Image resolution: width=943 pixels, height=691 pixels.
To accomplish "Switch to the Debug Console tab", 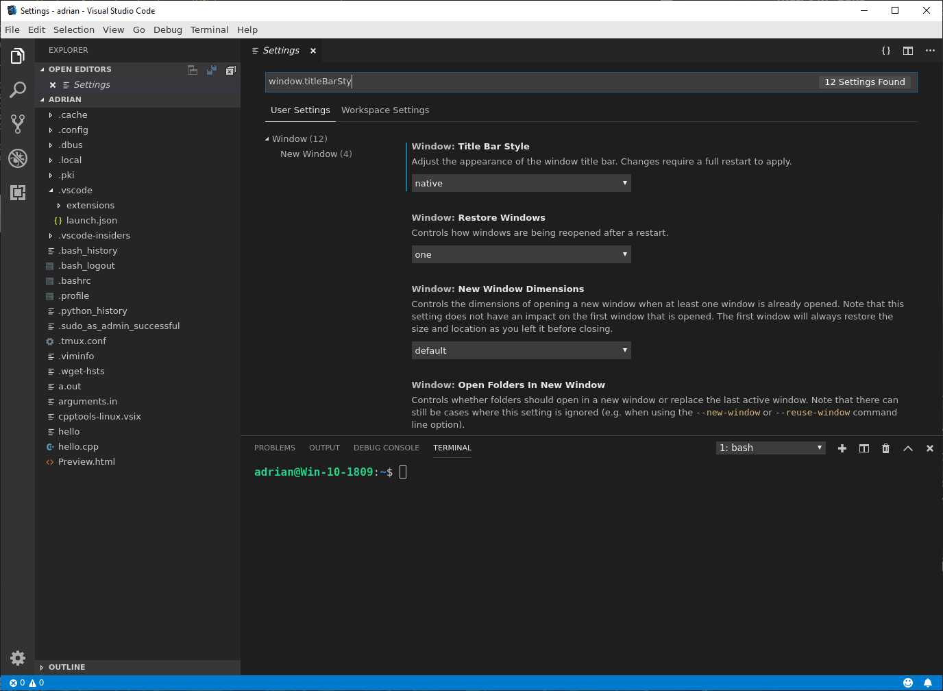I will [387, 448].
